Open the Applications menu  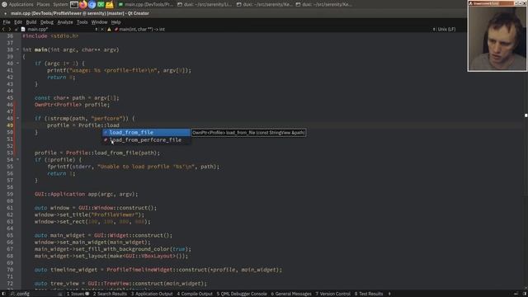pos(21,5)
